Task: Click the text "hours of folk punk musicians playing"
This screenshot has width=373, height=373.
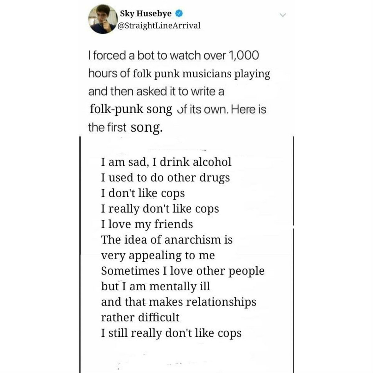Action: coord(179,74)
